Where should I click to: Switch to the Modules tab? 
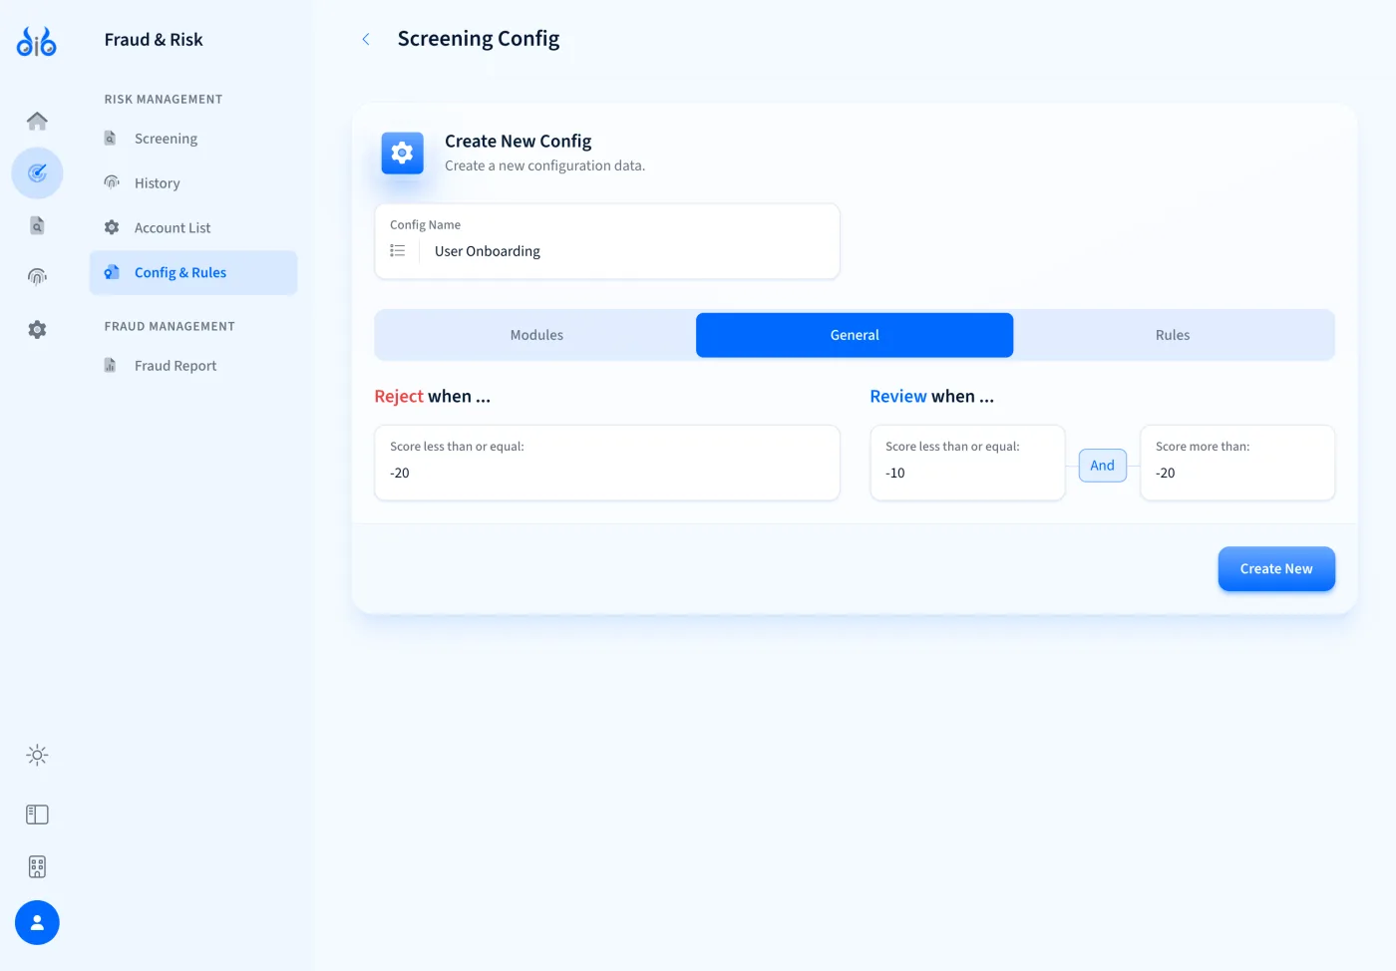pos(536,335)
